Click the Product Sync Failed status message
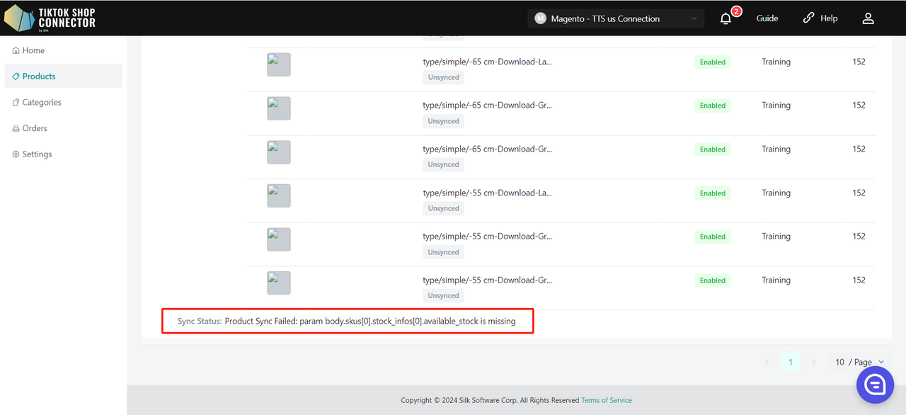Image resolution: width=906 pixels, height=415 pixels. click(x=369, y=322)
